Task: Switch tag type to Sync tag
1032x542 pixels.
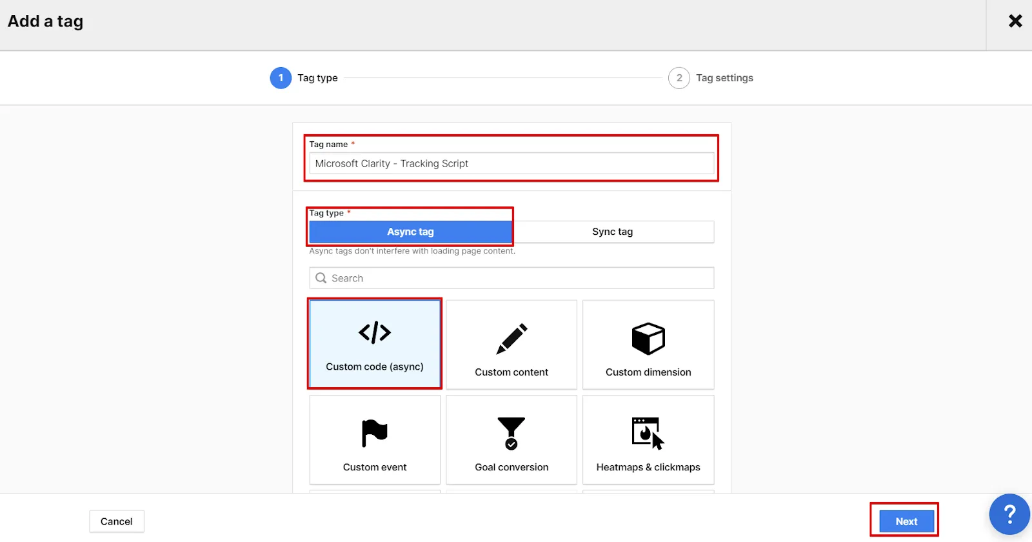Action: 613,232
